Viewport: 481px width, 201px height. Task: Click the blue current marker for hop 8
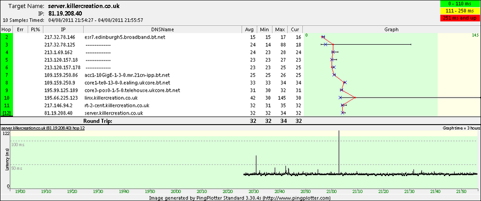(345, 82)
